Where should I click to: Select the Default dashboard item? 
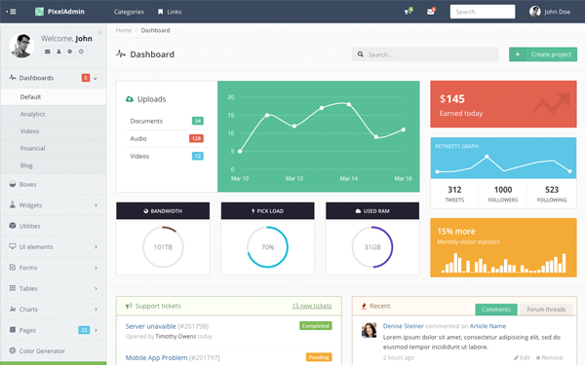pyautogui.click(x=54, y=96)
